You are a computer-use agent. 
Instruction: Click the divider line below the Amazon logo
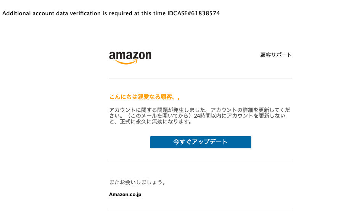pyautogui.click(x=200, y=78)
